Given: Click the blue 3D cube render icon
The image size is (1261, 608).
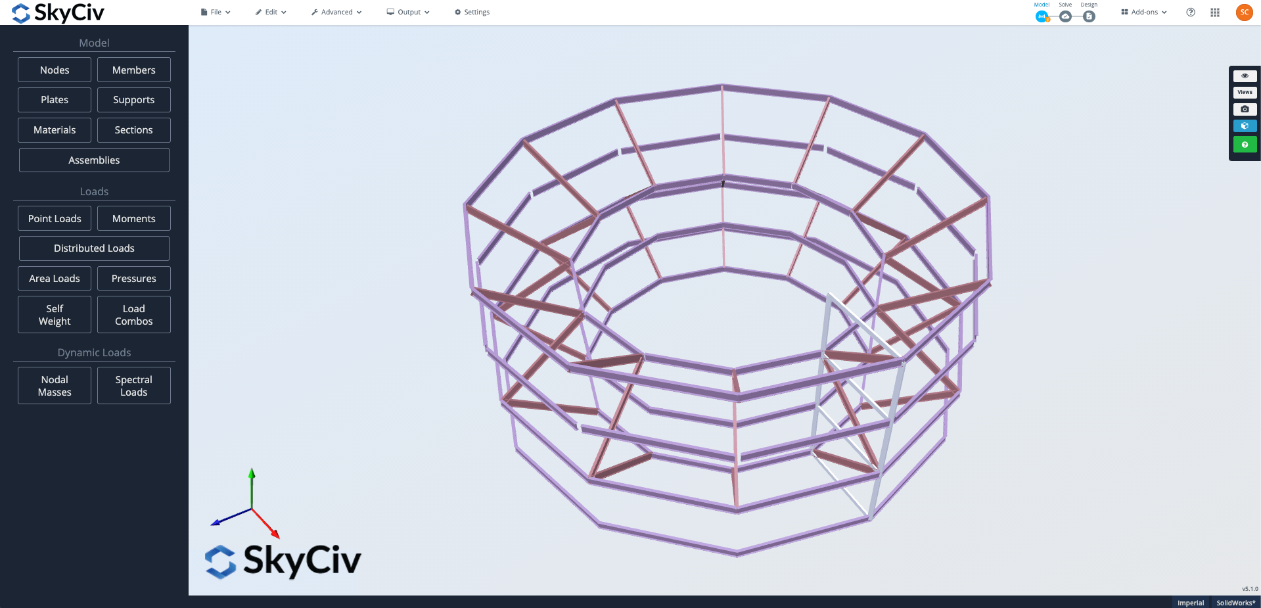Looking at the screenshot, I should [1245, 126].
